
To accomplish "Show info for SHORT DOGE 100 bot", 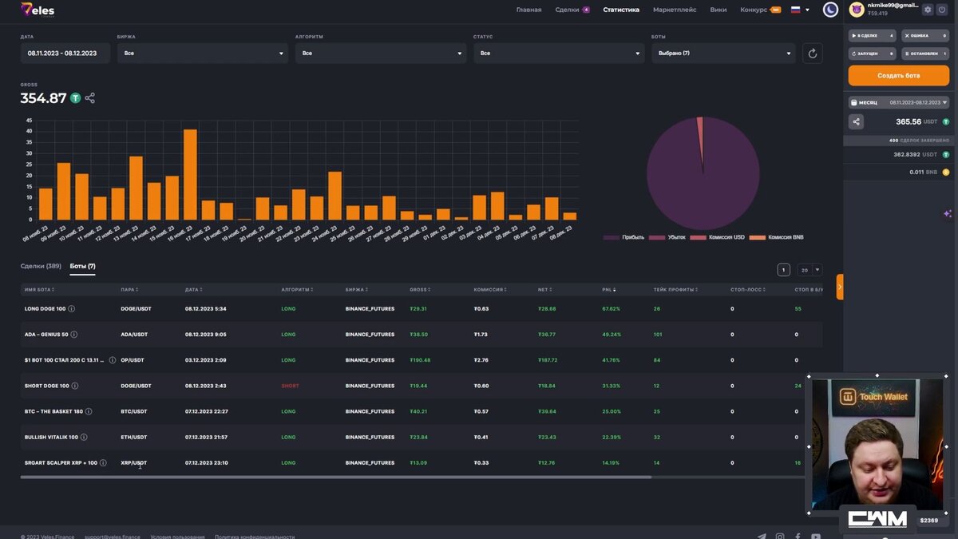I will (75, 386).
